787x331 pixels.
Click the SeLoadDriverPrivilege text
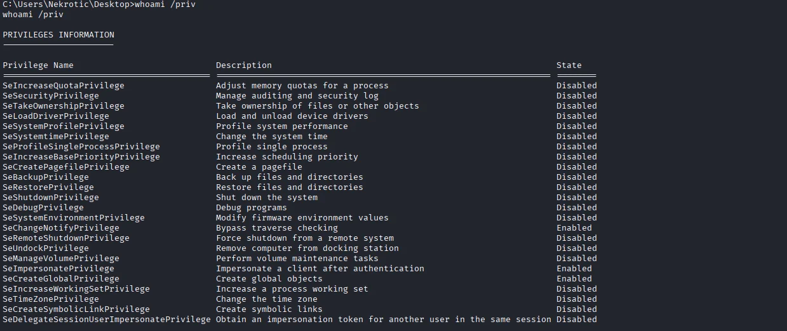point(56,116)
